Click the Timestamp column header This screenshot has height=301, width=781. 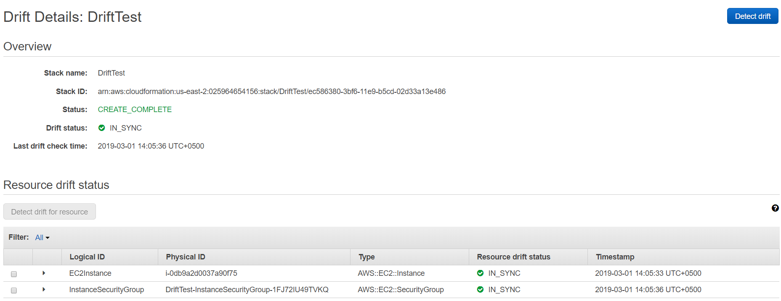[615, 257]
